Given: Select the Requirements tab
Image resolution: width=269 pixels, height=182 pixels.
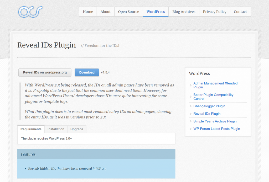Looking at the screenshot, I should [31, 129].
